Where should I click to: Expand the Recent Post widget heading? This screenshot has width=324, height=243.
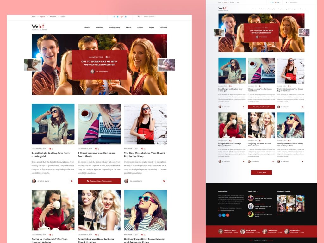tap(252, 191)
